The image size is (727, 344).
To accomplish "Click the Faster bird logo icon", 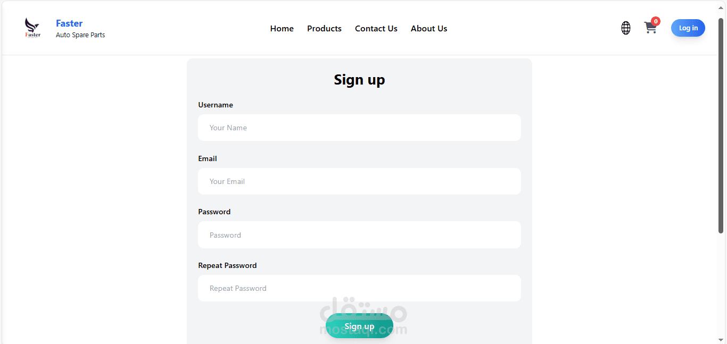I will click(32, 28).
